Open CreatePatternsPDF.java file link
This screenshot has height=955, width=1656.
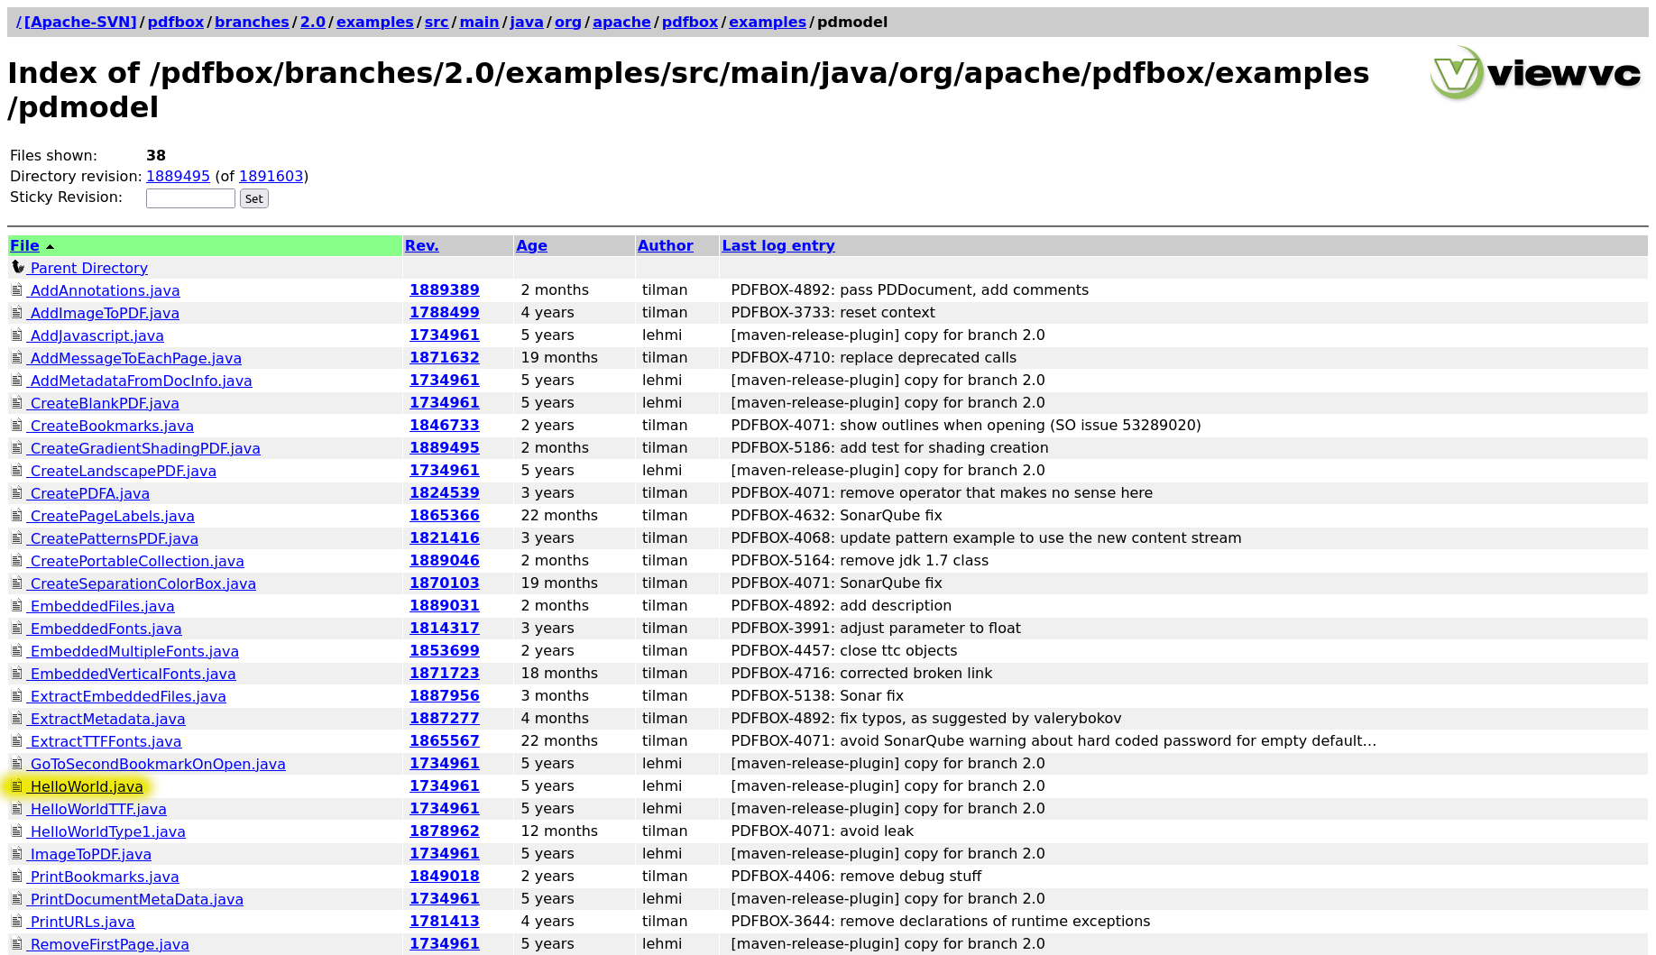[114, 538]
